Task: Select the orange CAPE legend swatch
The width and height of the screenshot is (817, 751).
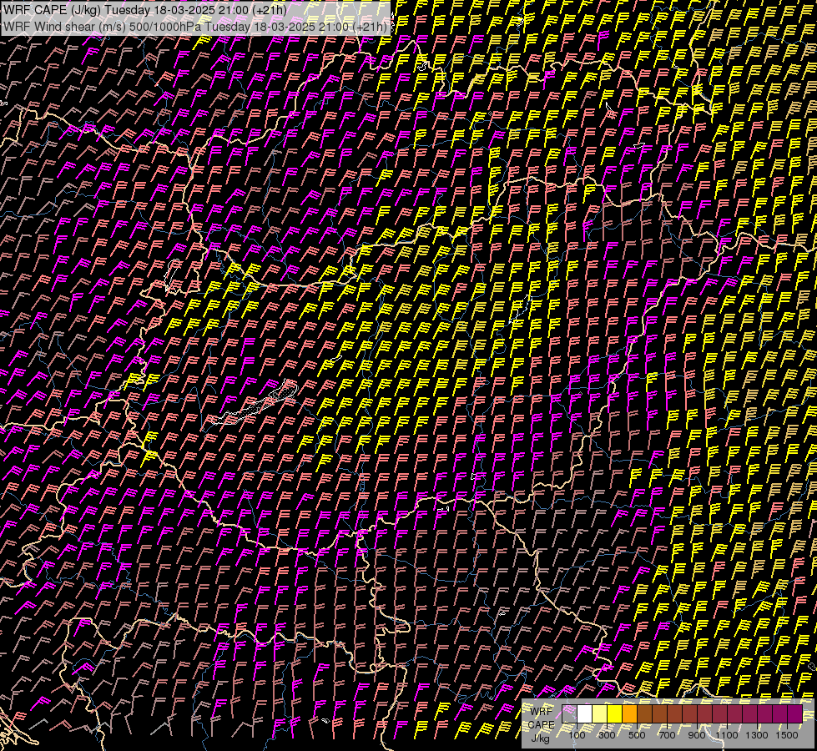Action: pyautogui.click(x=630, y=713)
